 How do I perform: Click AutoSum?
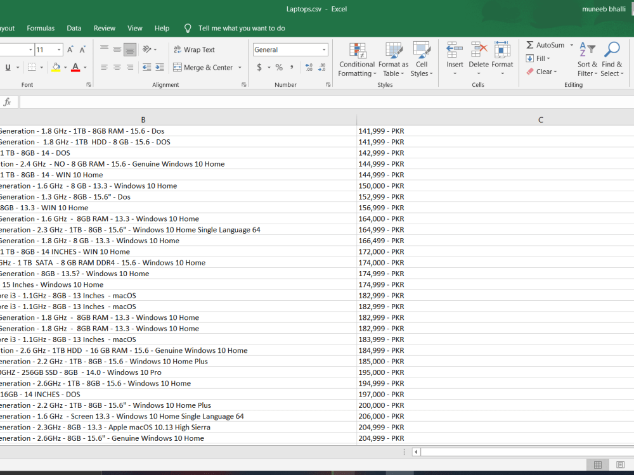(545, 45)
